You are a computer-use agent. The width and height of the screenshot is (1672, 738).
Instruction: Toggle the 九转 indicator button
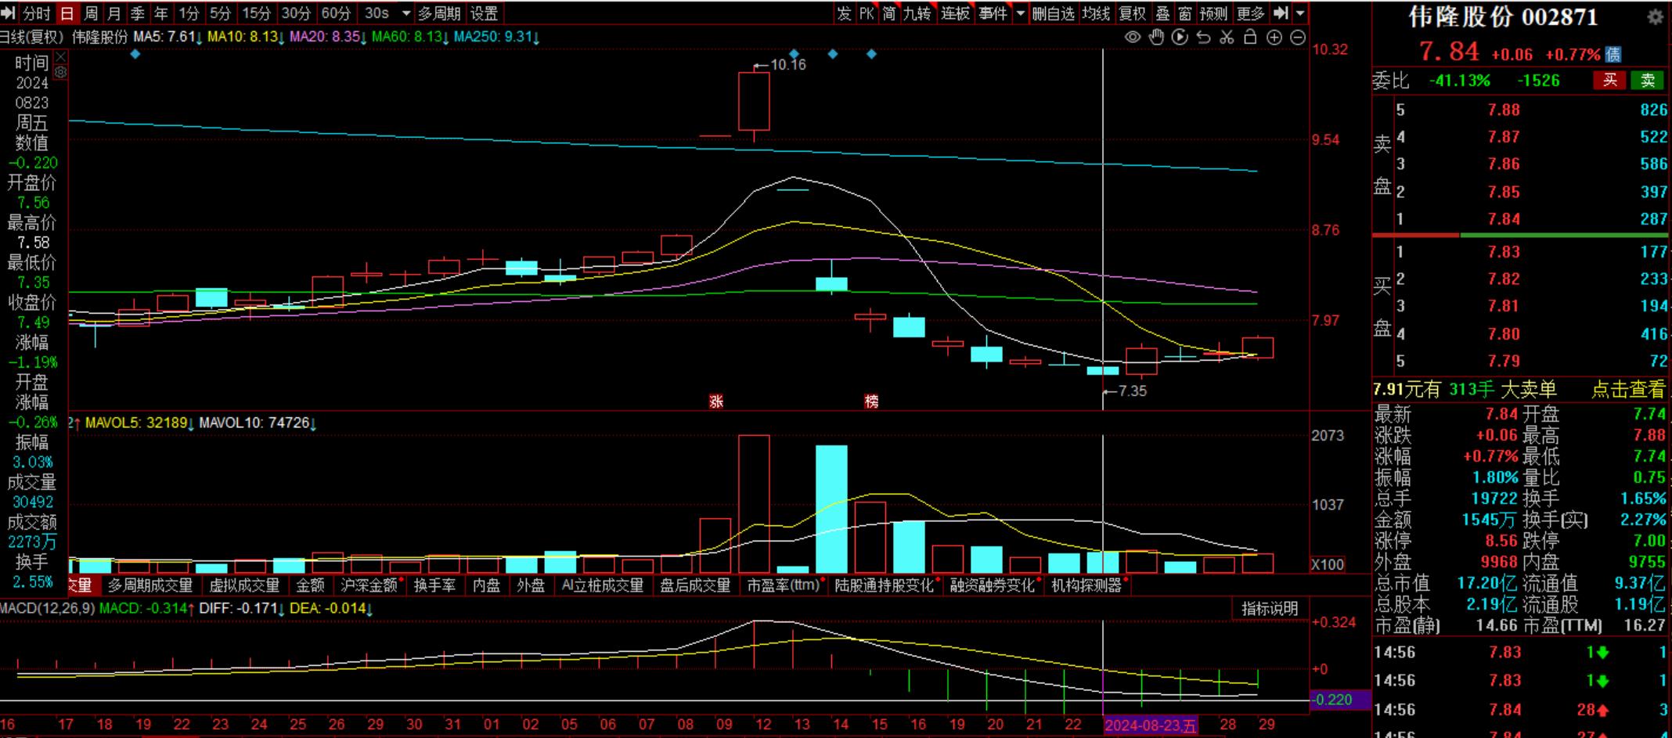tap(917, 13)
